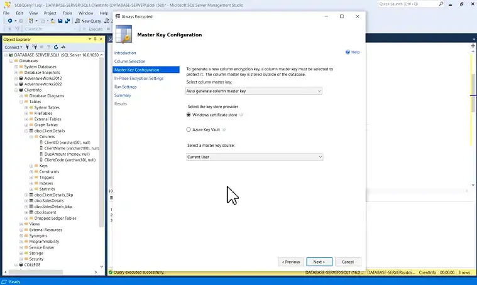Expand the System Databases node
This screenshot has width=477, height=285.
pyautogui.click(x=16, y=67)
